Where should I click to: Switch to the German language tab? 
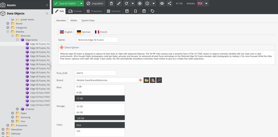pos(83,32)
